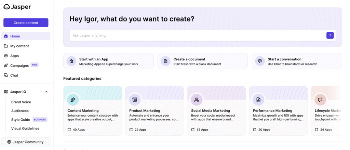The width and height of the screenshot is (350, 150).
Task: Open the Jasper Community button
Action: [x=26, y=142]
